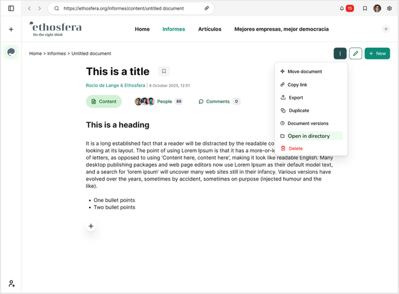
Task: Click the Ethosfera workspace icon in sidebar
Action: point(11,52)
